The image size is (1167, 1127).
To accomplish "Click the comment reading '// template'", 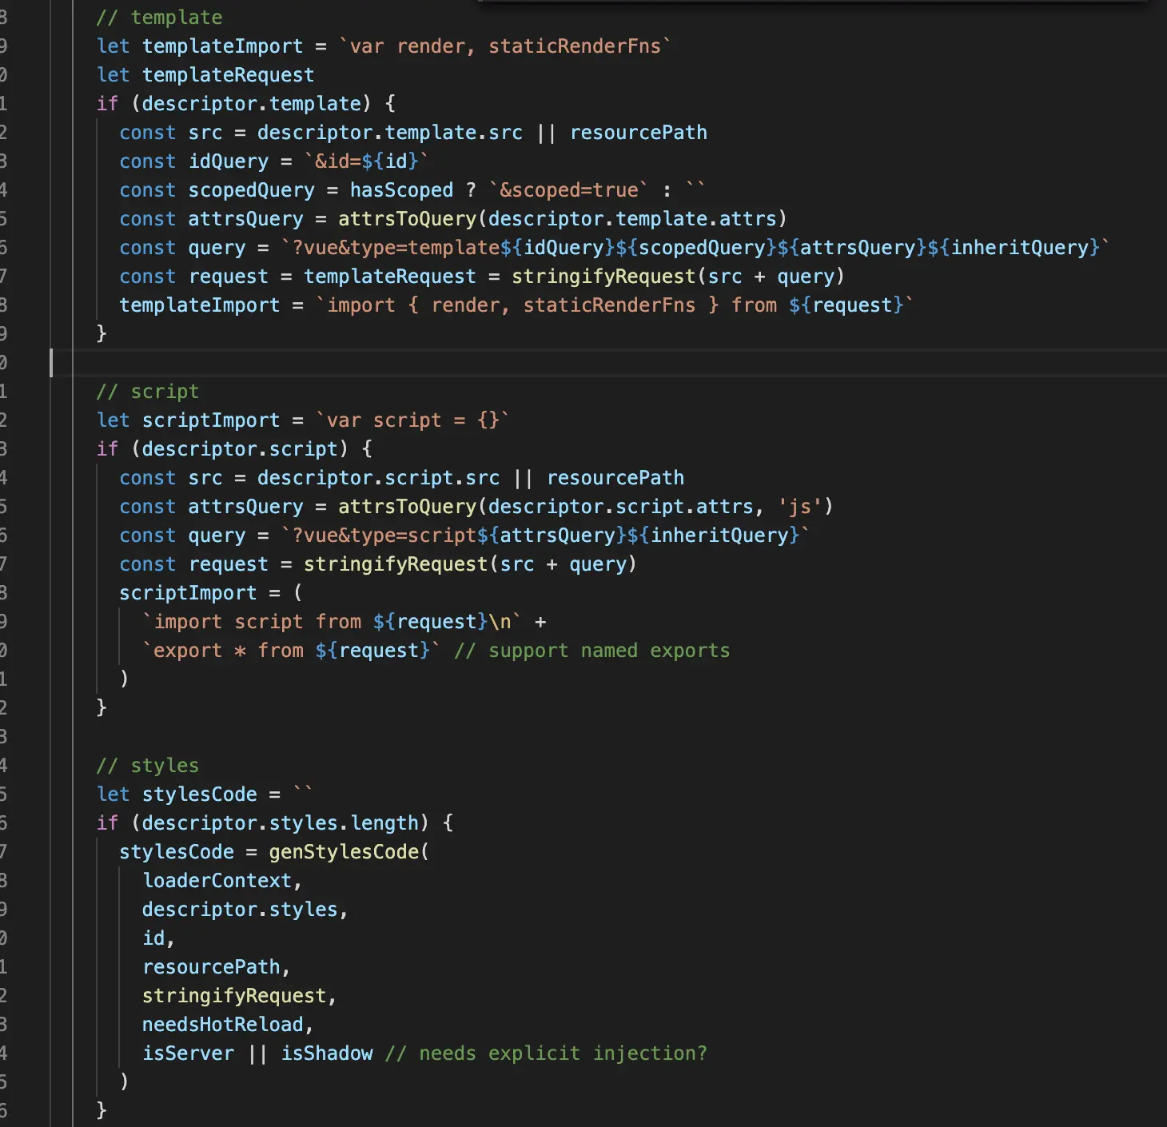I will [160, 17].
